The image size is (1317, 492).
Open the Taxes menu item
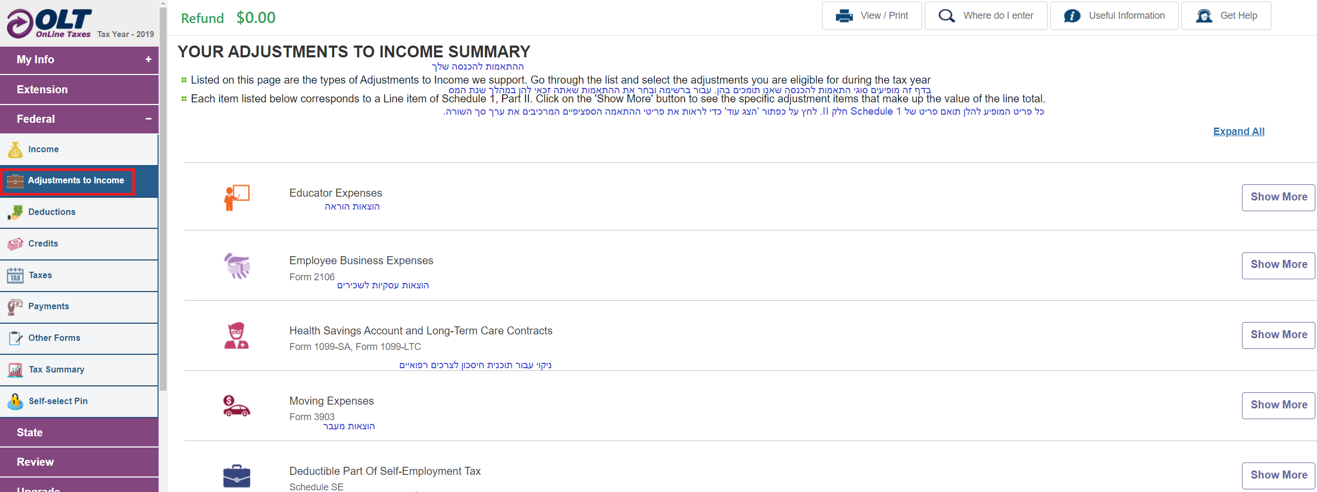tap(79, 275)
